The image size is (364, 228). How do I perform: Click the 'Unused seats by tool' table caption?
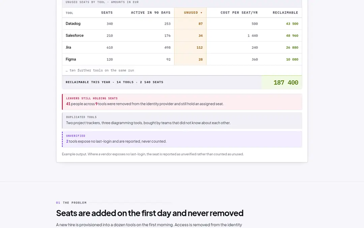[x=102, y=2]
